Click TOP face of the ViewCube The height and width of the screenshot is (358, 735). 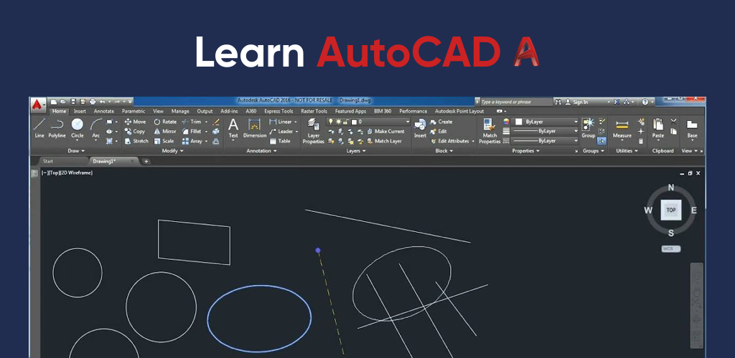click(671, 210)
